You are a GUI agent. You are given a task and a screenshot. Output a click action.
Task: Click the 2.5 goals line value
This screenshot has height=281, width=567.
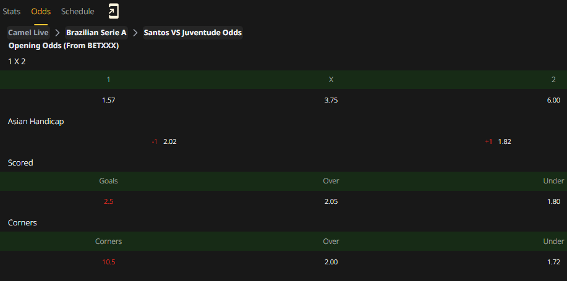108,201
